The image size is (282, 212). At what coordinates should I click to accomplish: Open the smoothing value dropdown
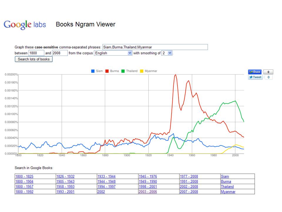167,53
